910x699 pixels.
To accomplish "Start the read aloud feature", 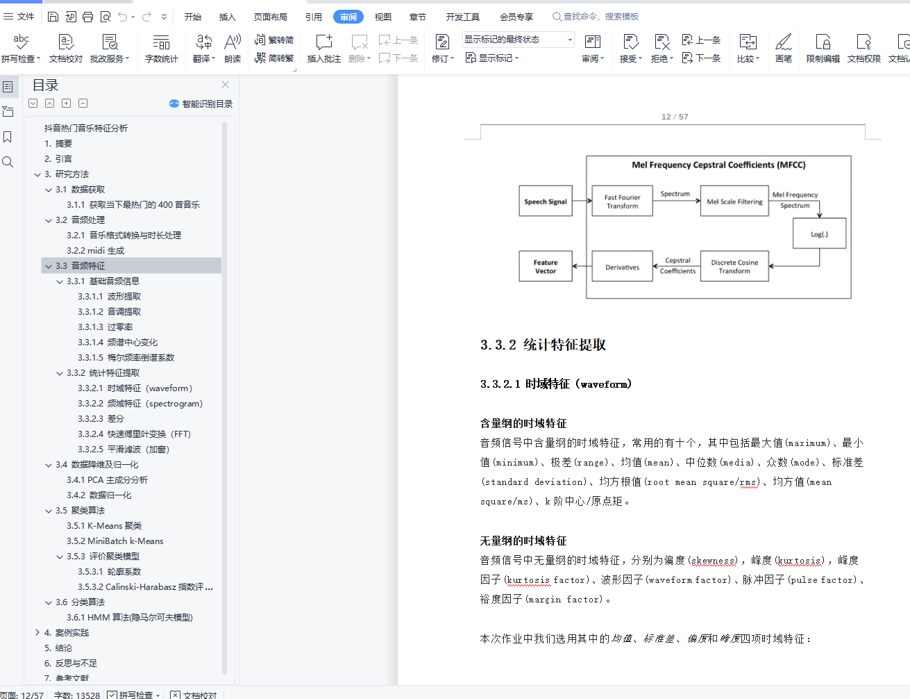I will click(x=233, y=49).
